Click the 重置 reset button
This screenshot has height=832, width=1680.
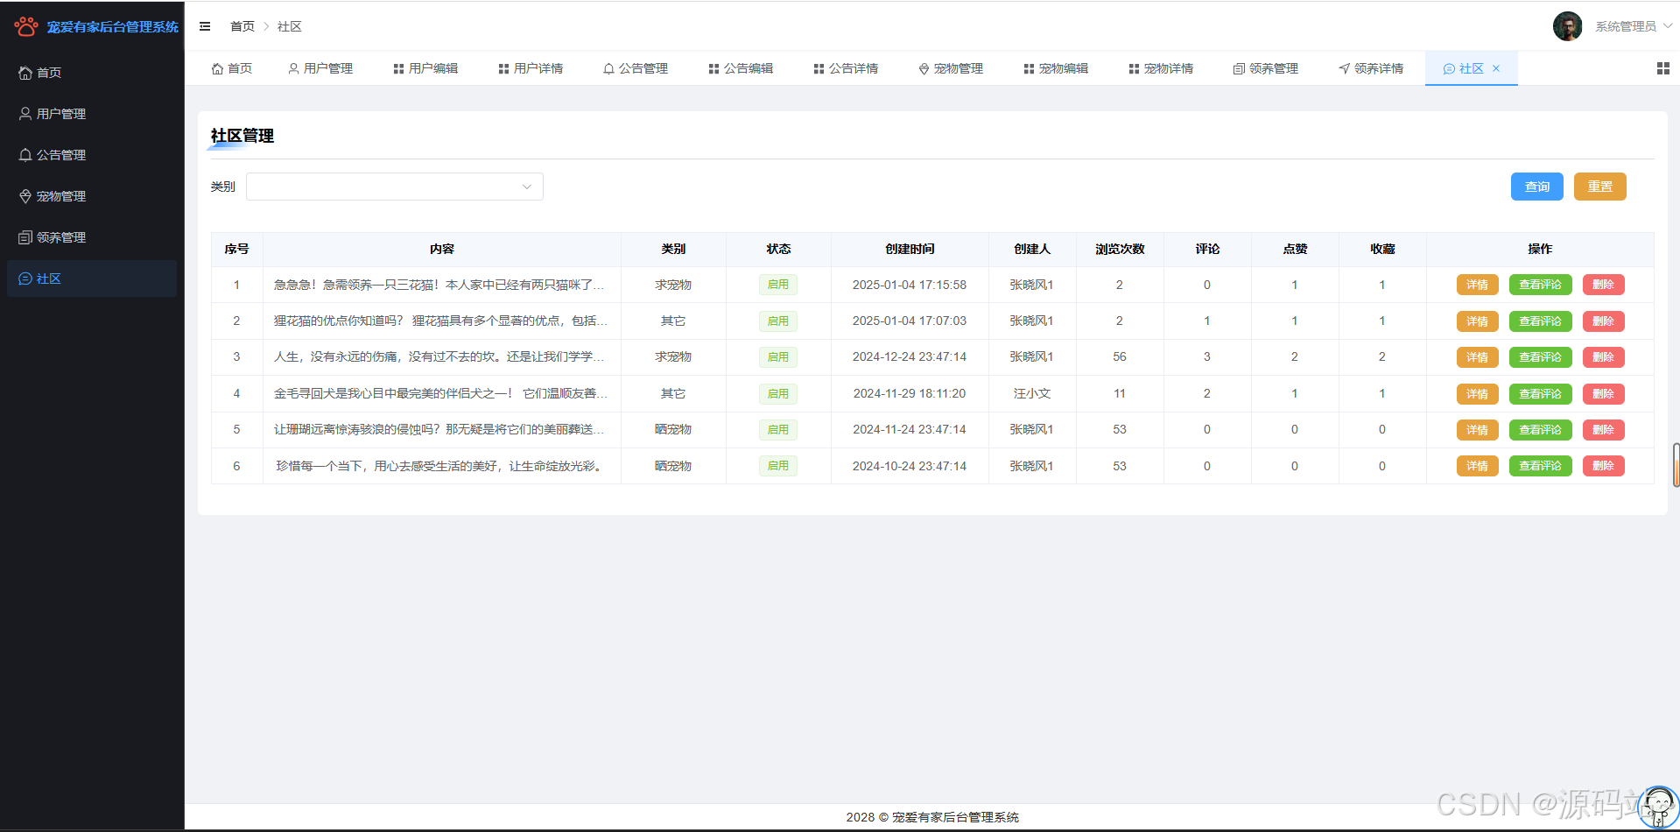click(x=1599, y=187)
